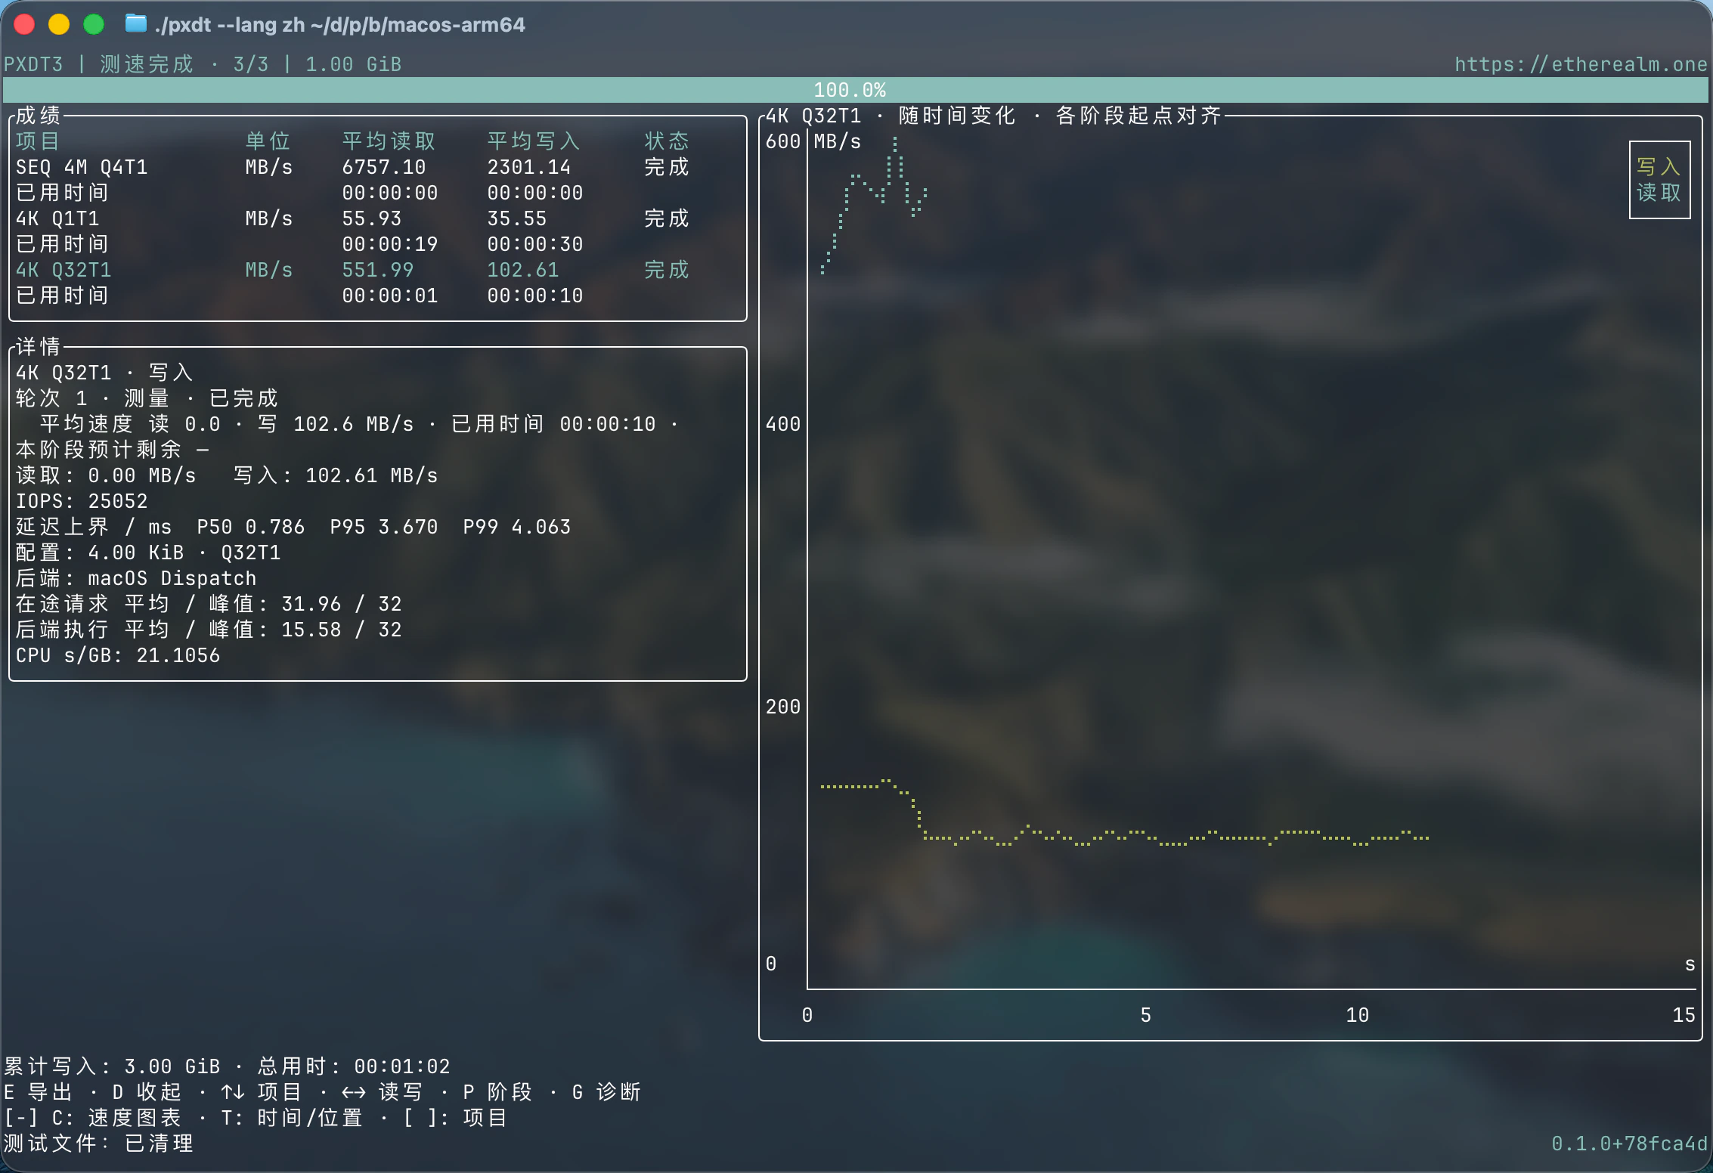Click the D 收起 collapse shortcut hint

click(147, 1092)
